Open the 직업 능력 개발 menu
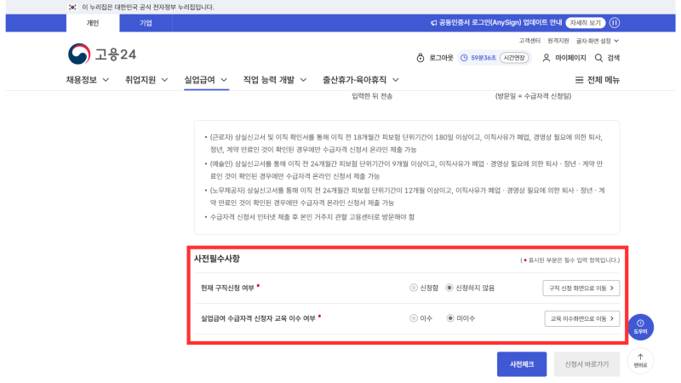Screen dimensions: 681x383 tap(269, 80)
